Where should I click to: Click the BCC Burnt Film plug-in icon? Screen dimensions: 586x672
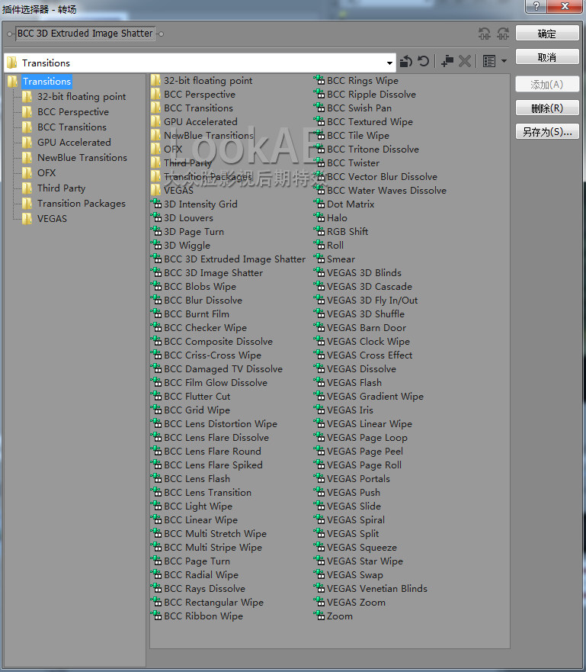[x=155, y=313]
